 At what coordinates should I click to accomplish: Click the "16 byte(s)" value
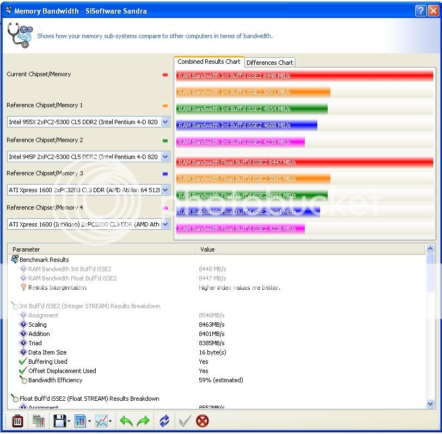[212, 352]
